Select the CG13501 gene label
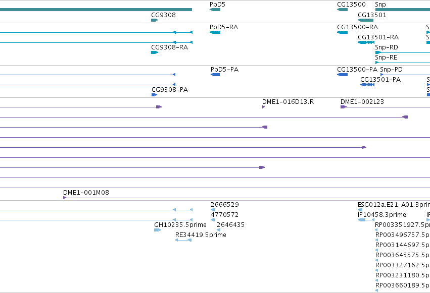 coord(372,15)
